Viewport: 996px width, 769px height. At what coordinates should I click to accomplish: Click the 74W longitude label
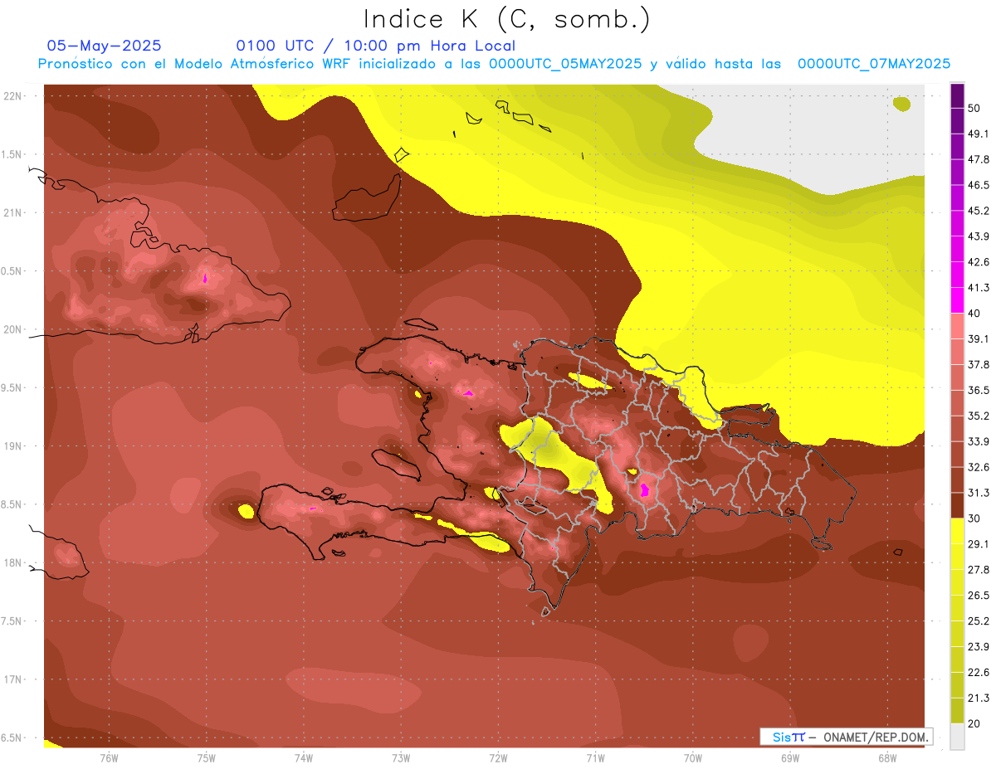(x=304, y=759)
